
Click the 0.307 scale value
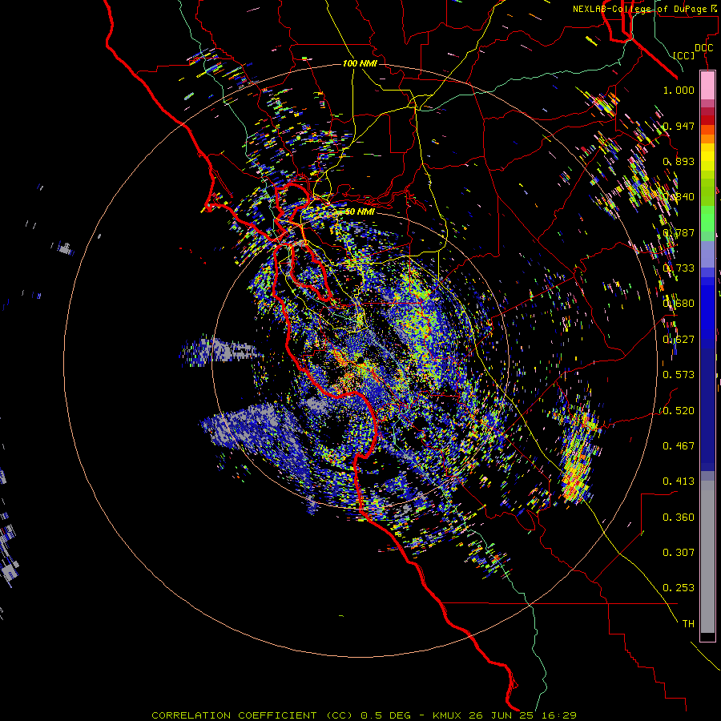(679, 552)
